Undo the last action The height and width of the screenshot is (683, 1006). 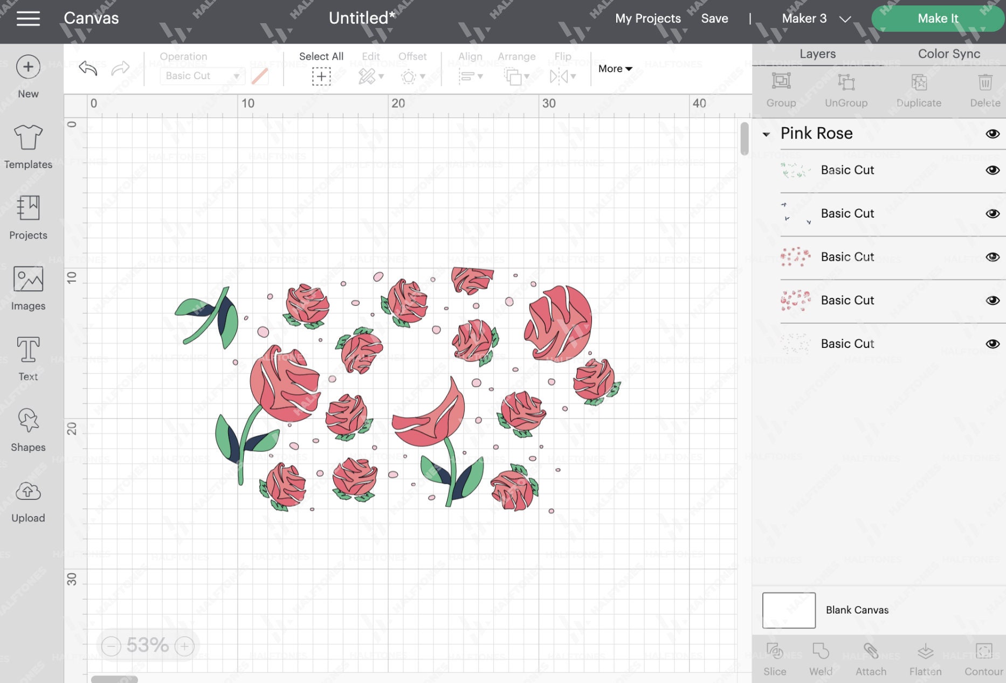coord(88,68)
